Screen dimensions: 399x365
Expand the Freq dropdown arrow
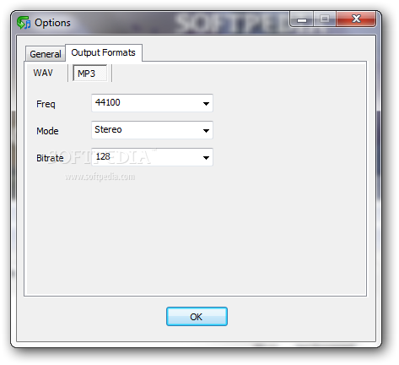pos(206,103)
